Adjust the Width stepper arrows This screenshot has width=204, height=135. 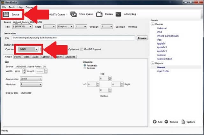(x=24, y=71)
